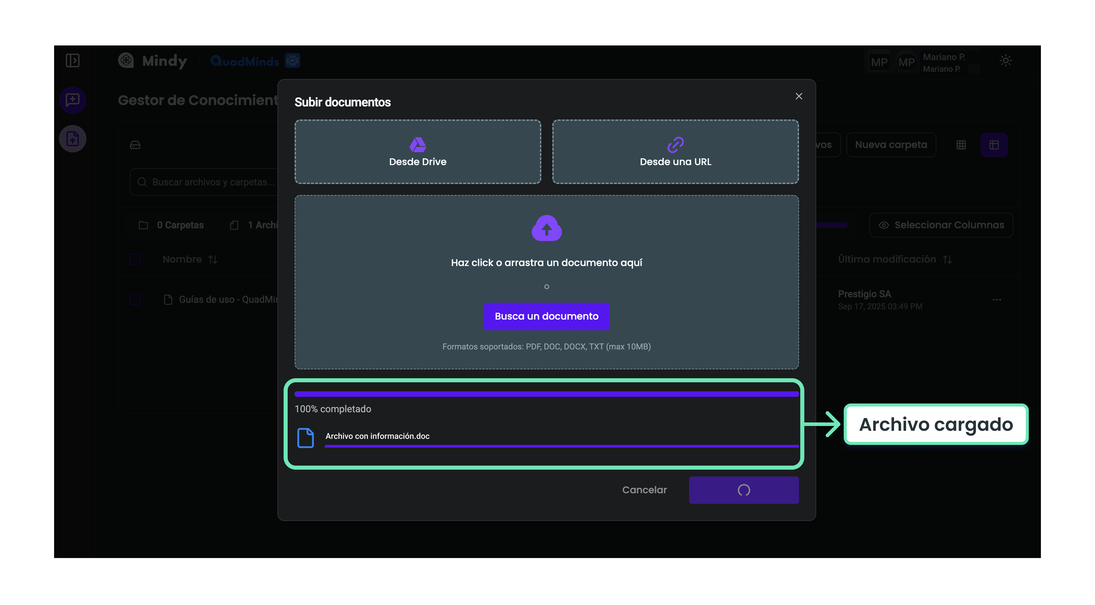Choose the Desde una URL option
The width and height of the screenshot is (1095, 605).
tap(675, 152)
